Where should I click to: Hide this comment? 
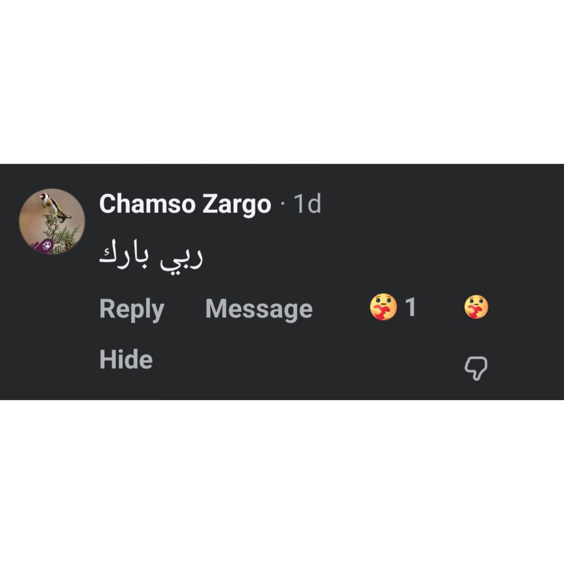pos(126,359)
